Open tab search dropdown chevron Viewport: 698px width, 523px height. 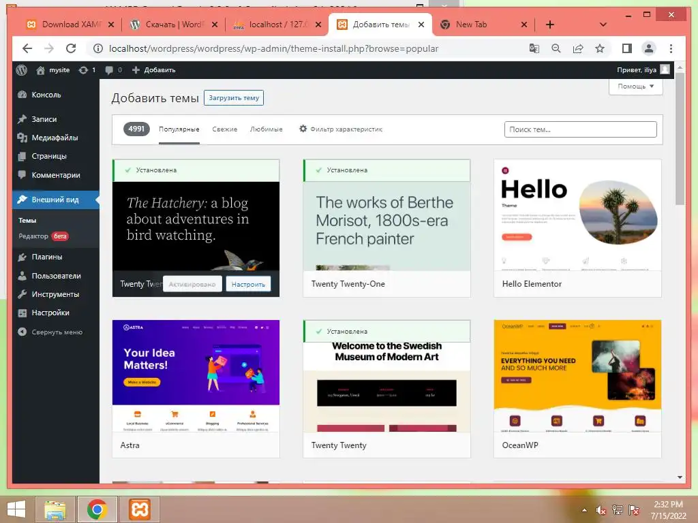603,25
